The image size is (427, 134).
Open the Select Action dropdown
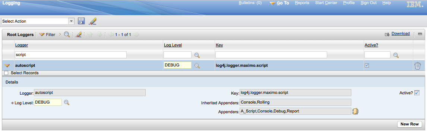(x=71, y=21)
